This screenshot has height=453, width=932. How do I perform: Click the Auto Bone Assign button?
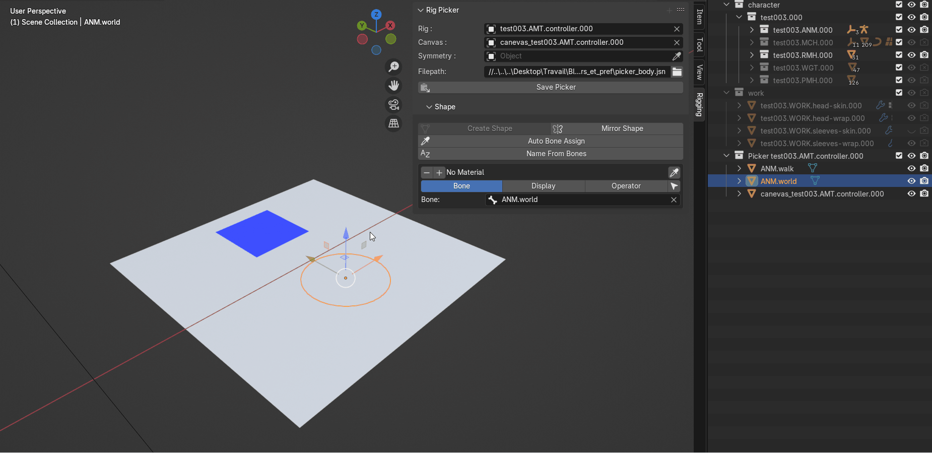(556, 142)
